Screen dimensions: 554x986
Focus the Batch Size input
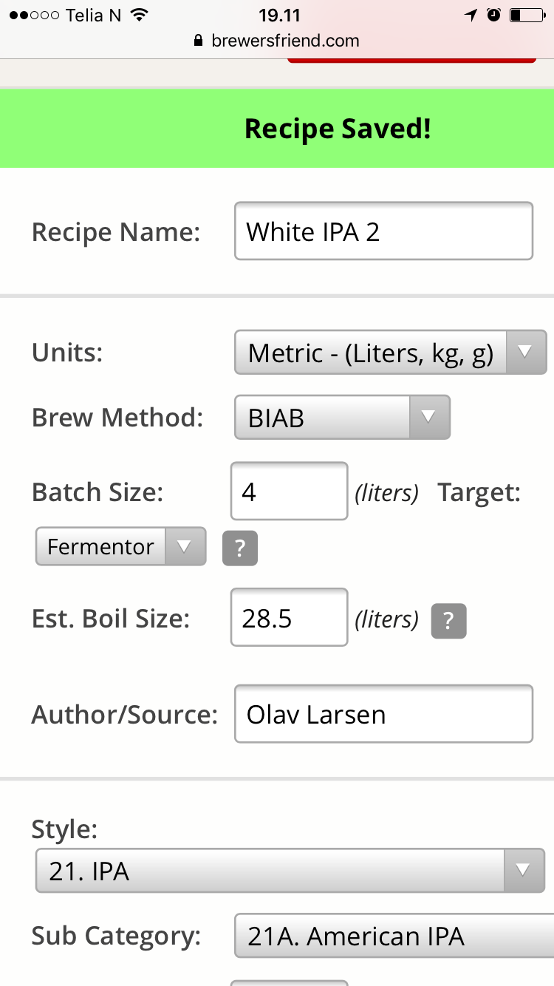click(x=290, y=492)
